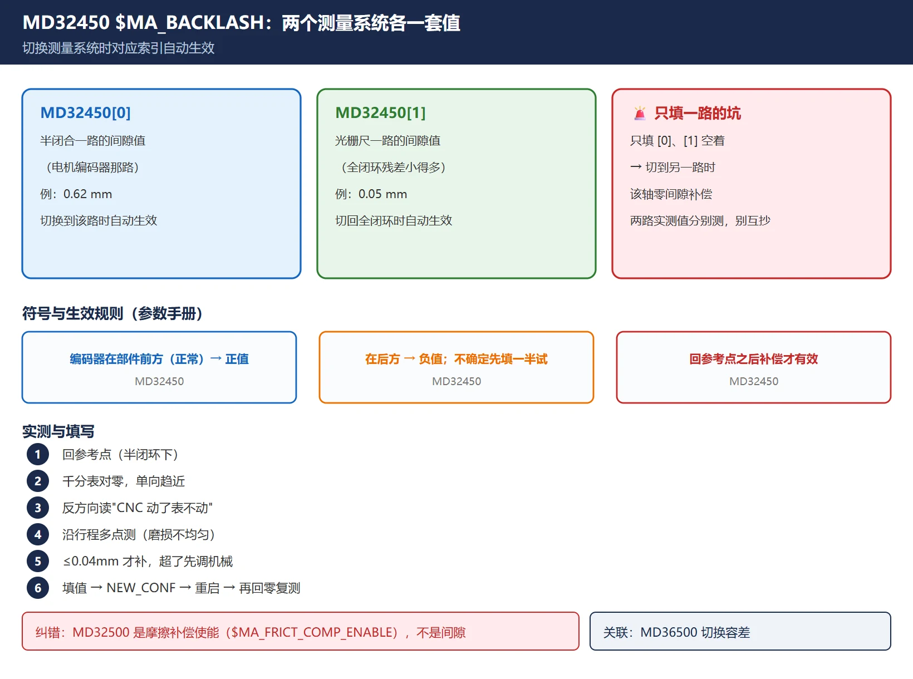913x679 pixels.
Task: Select the line "光栅尺一路的间隙值"
Action: (388, 141)
